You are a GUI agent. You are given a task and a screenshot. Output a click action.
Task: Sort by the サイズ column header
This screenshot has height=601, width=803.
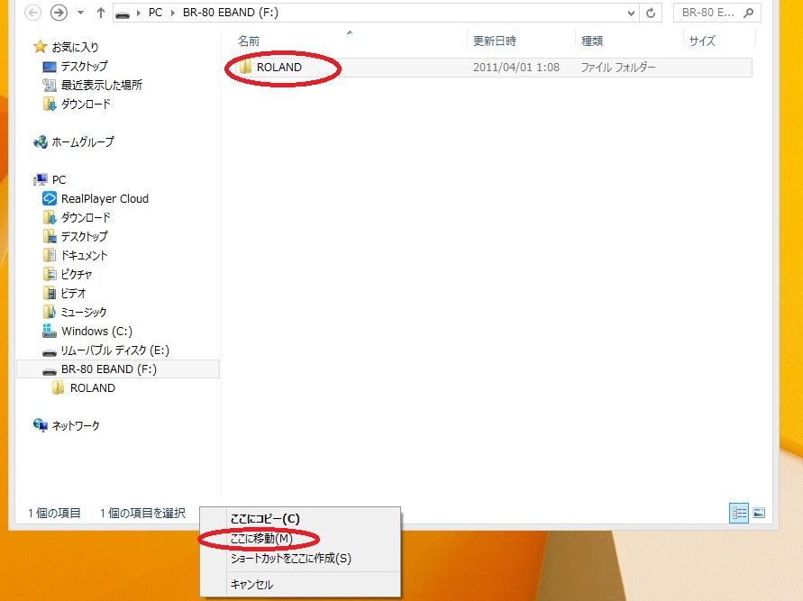pyautogui.click(x=701, y=41)
